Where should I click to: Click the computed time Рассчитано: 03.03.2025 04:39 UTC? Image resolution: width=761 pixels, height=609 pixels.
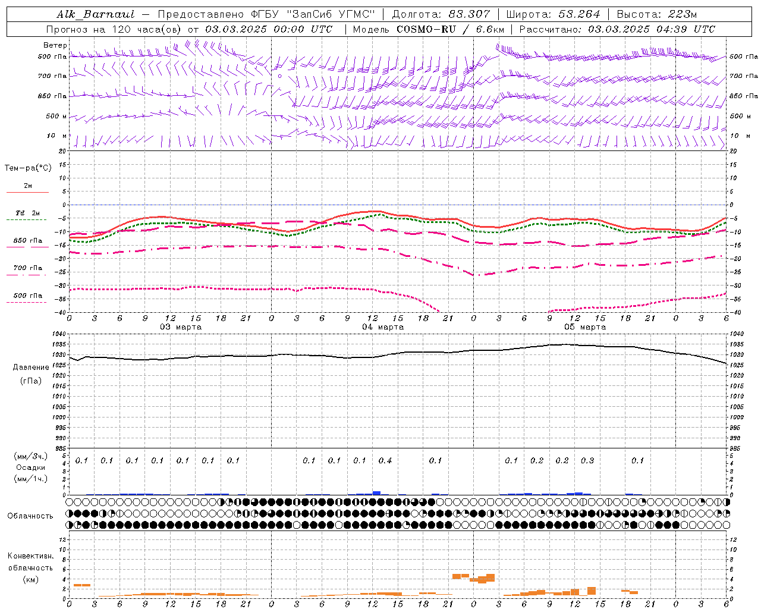617,29
